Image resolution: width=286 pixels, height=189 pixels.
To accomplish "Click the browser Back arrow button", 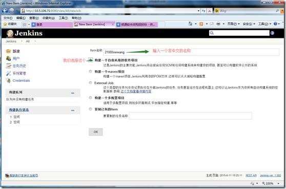I will [x=5, y=10].
